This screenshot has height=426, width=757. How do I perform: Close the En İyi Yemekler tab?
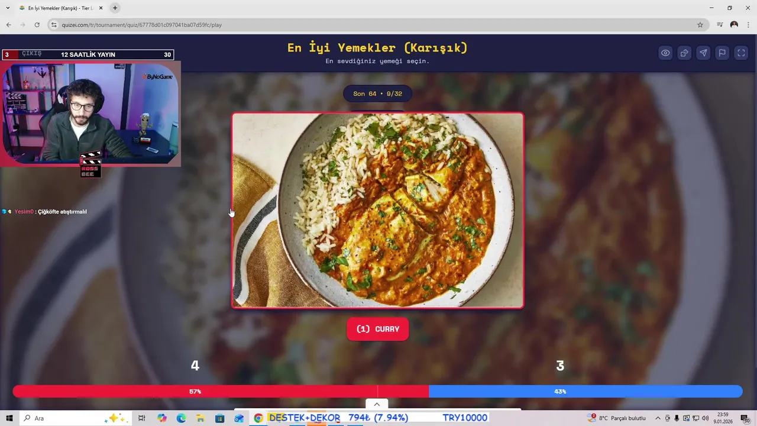click(101, 8)
